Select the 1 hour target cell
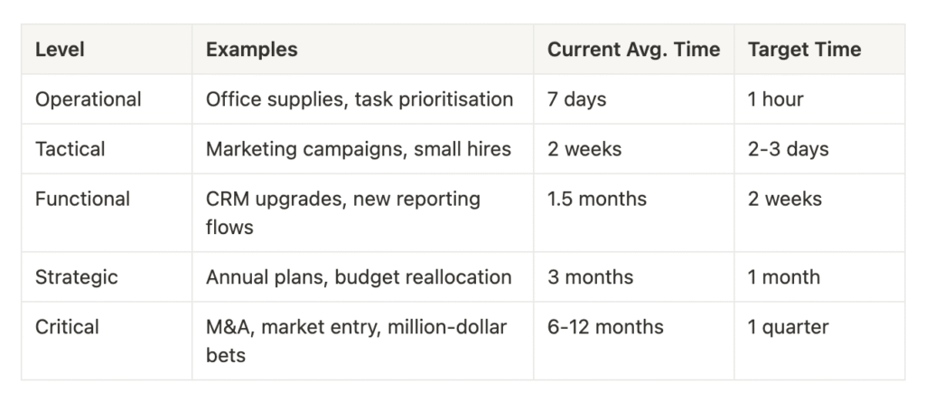This screenshot has width=925, height=402. (x=819, y=99)
